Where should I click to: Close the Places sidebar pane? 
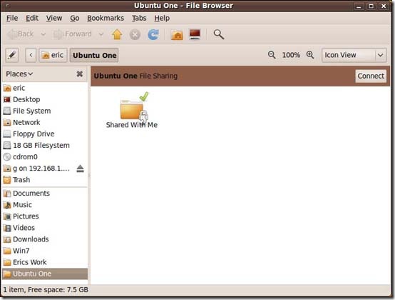click(x=80, y=74)
